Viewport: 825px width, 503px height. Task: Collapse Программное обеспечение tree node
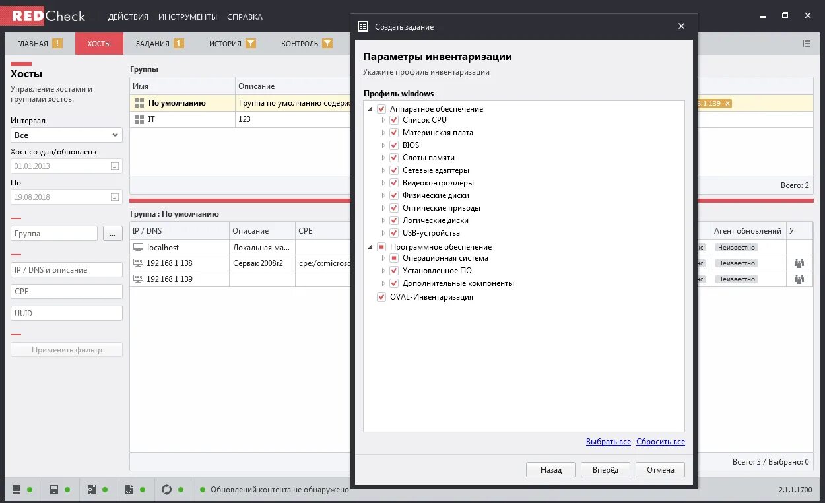click(x=370, y=247)
